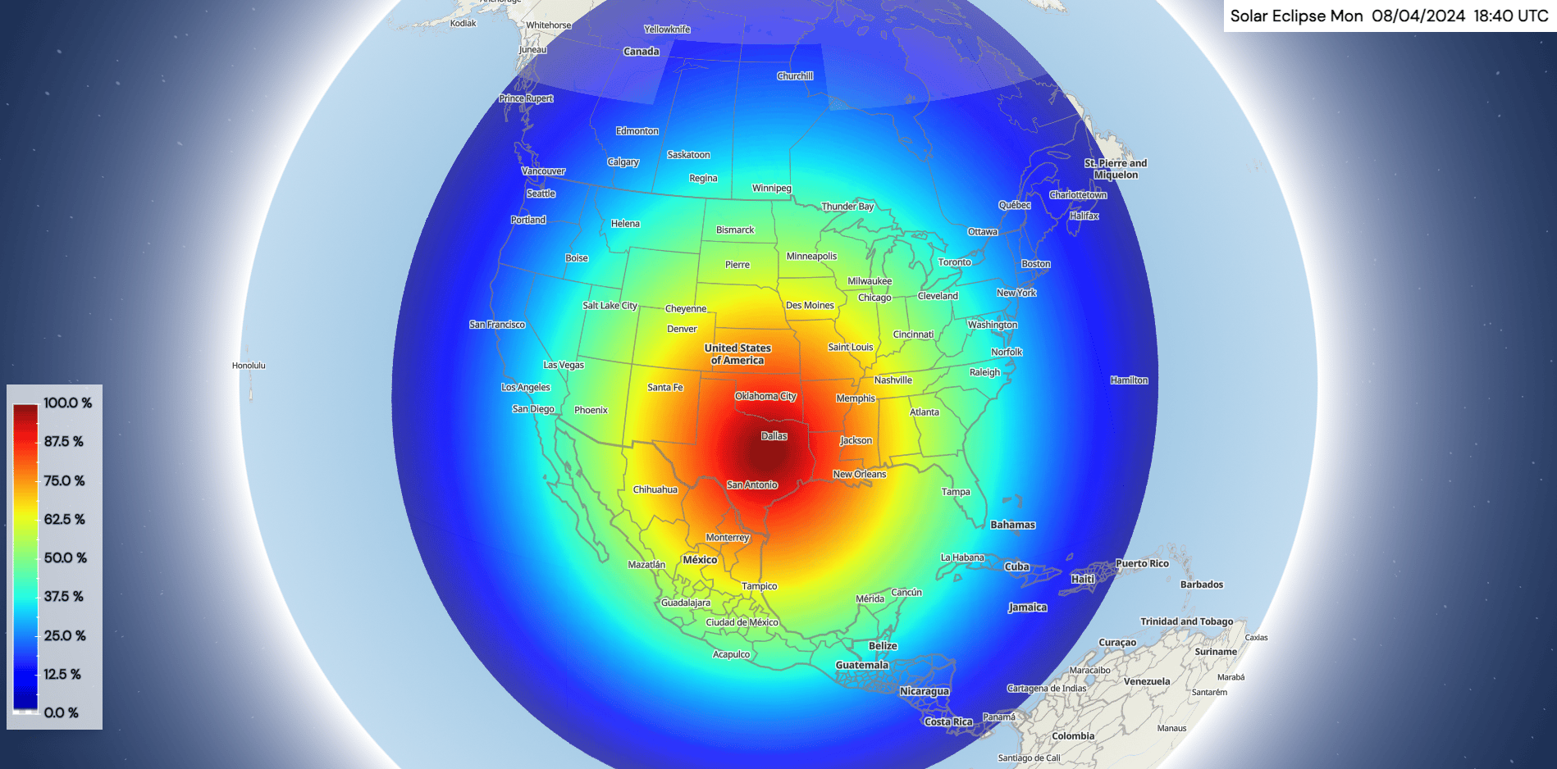The height and width of the screenshot is (769, 1557).
Task: Click the New York city label
Action: point(1016,293)
